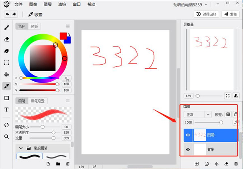This screenshot has width=243, height=169.
Task: Click the 画笔大小 slider
Action: pos(45,127)
